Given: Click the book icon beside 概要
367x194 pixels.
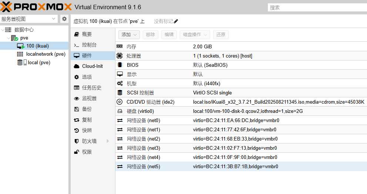Looking at the screenshot, I should click(77, 34).
